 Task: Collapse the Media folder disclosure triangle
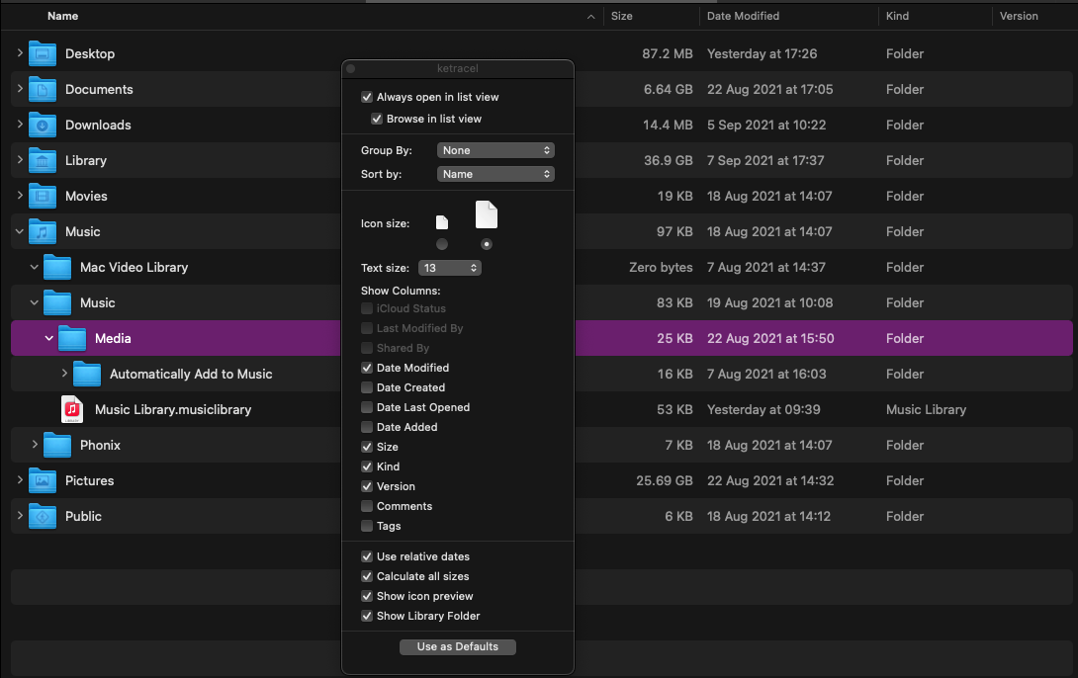[x=46, y=338]
